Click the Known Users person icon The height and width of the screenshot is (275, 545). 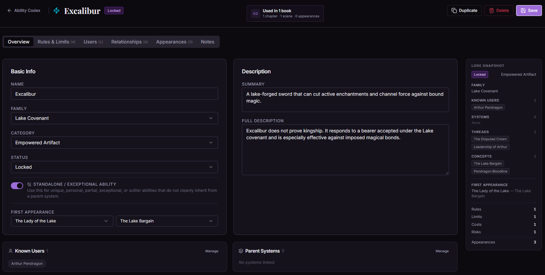click(x=11, y=251)
